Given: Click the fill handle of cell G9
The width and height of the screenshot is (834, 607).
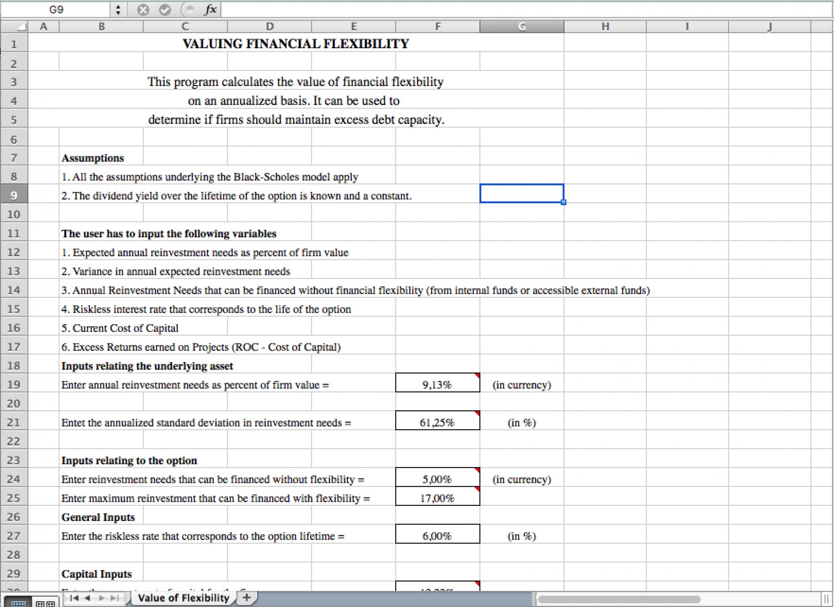Looking at the screenshot, I should pyautogui.click(x=563, y=202).
